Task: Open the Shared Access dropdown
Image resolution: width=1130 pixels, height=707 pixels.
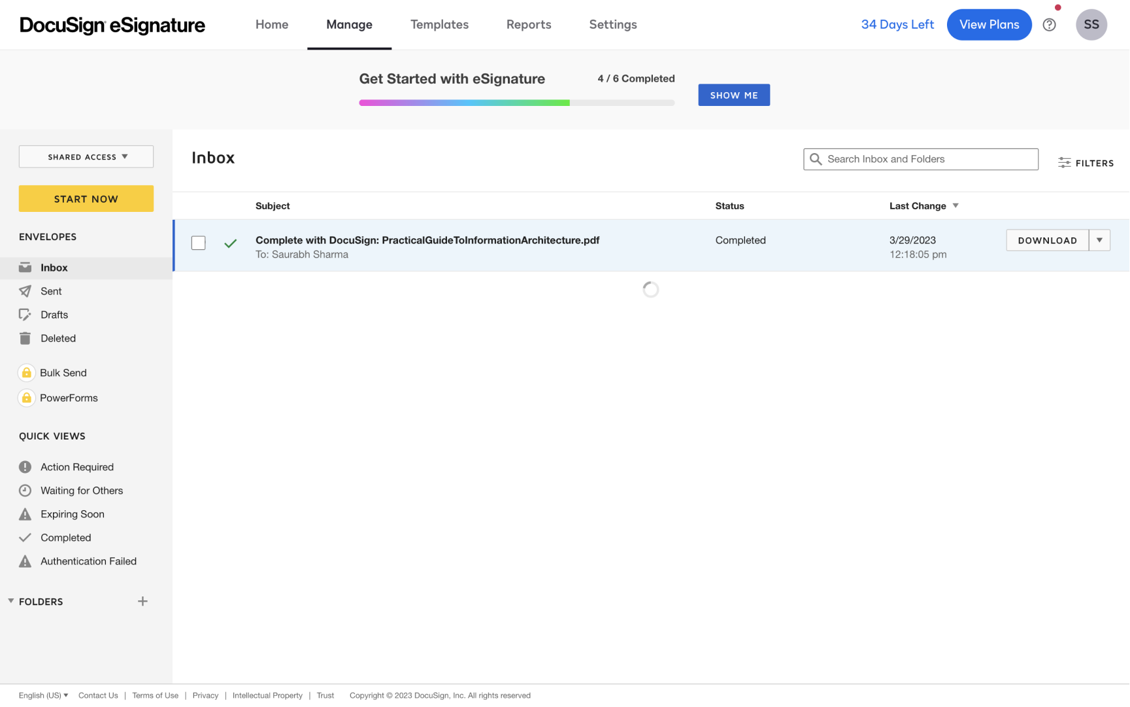Action: [86, 157]
